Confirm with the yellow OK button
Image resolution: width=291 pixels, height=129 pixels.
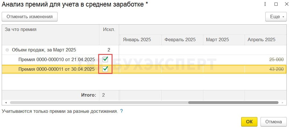click(x=249, y=122)
